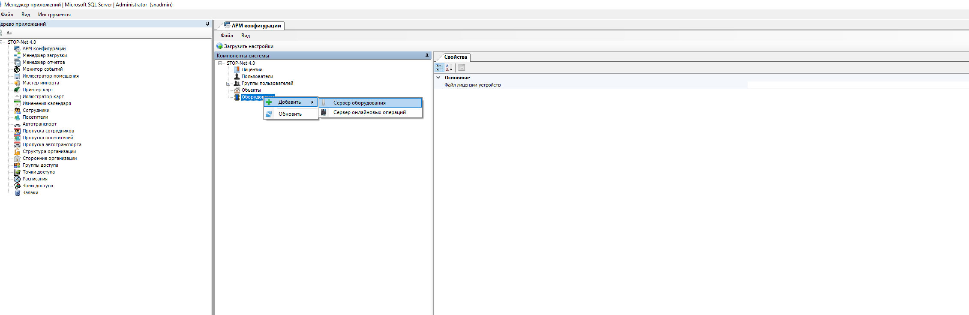Click the Посетители icon
The height and width of the screenshot is (315, 969).
pyautogui.click(x=17, y=117)
